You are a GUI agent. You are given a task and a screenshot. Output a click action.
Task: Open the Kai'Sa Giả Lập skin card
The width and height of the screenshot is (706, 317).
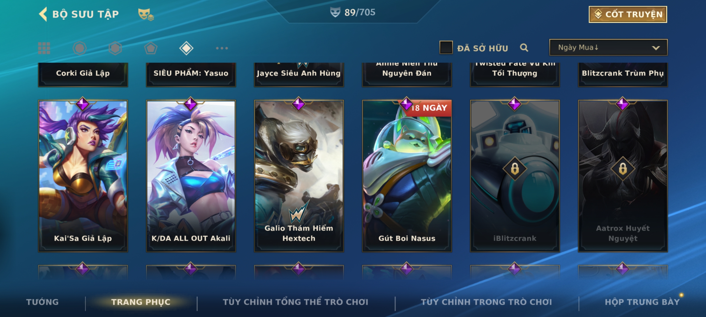[x=83, y=176]
